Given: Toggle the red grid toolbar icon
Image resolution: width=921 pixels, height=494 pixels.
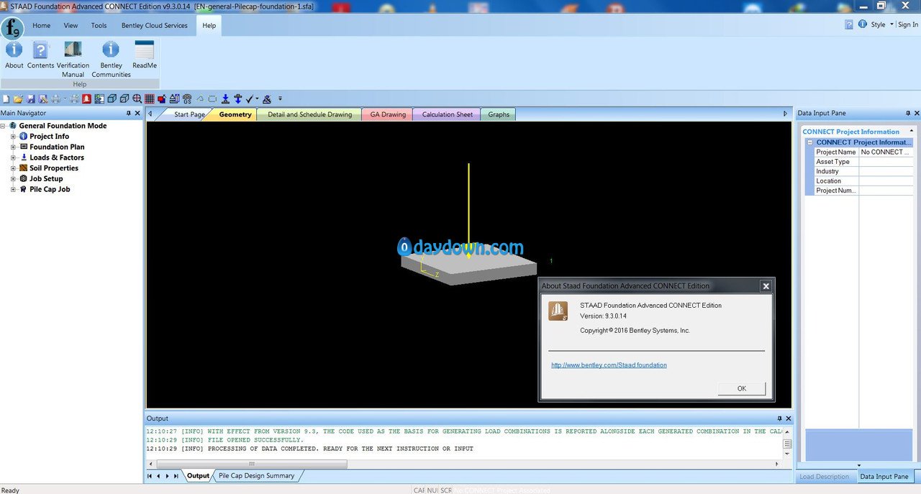Looking at the screenshot, I should (x=150, y=99).
